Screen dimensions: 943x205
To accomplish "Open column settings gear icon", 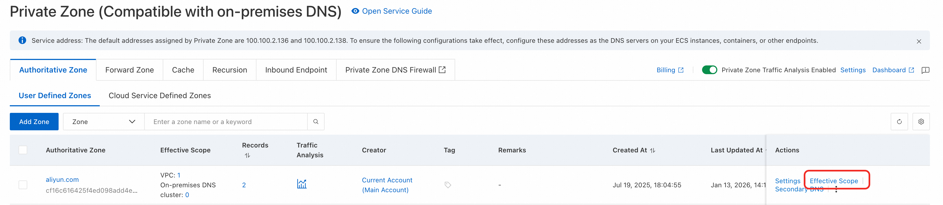I will pyautogui.click(x=921, y=122).
